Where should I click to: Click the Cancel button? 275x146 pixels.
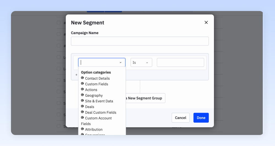(x=180, y=118)
